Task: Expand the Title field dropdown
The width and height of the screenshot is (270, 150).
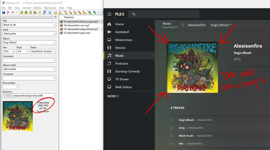Action: click(54, 25)
